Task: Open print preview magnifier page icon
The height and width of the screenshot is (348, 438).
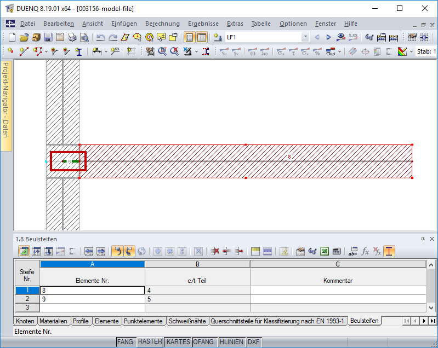Action: point(84,37)
